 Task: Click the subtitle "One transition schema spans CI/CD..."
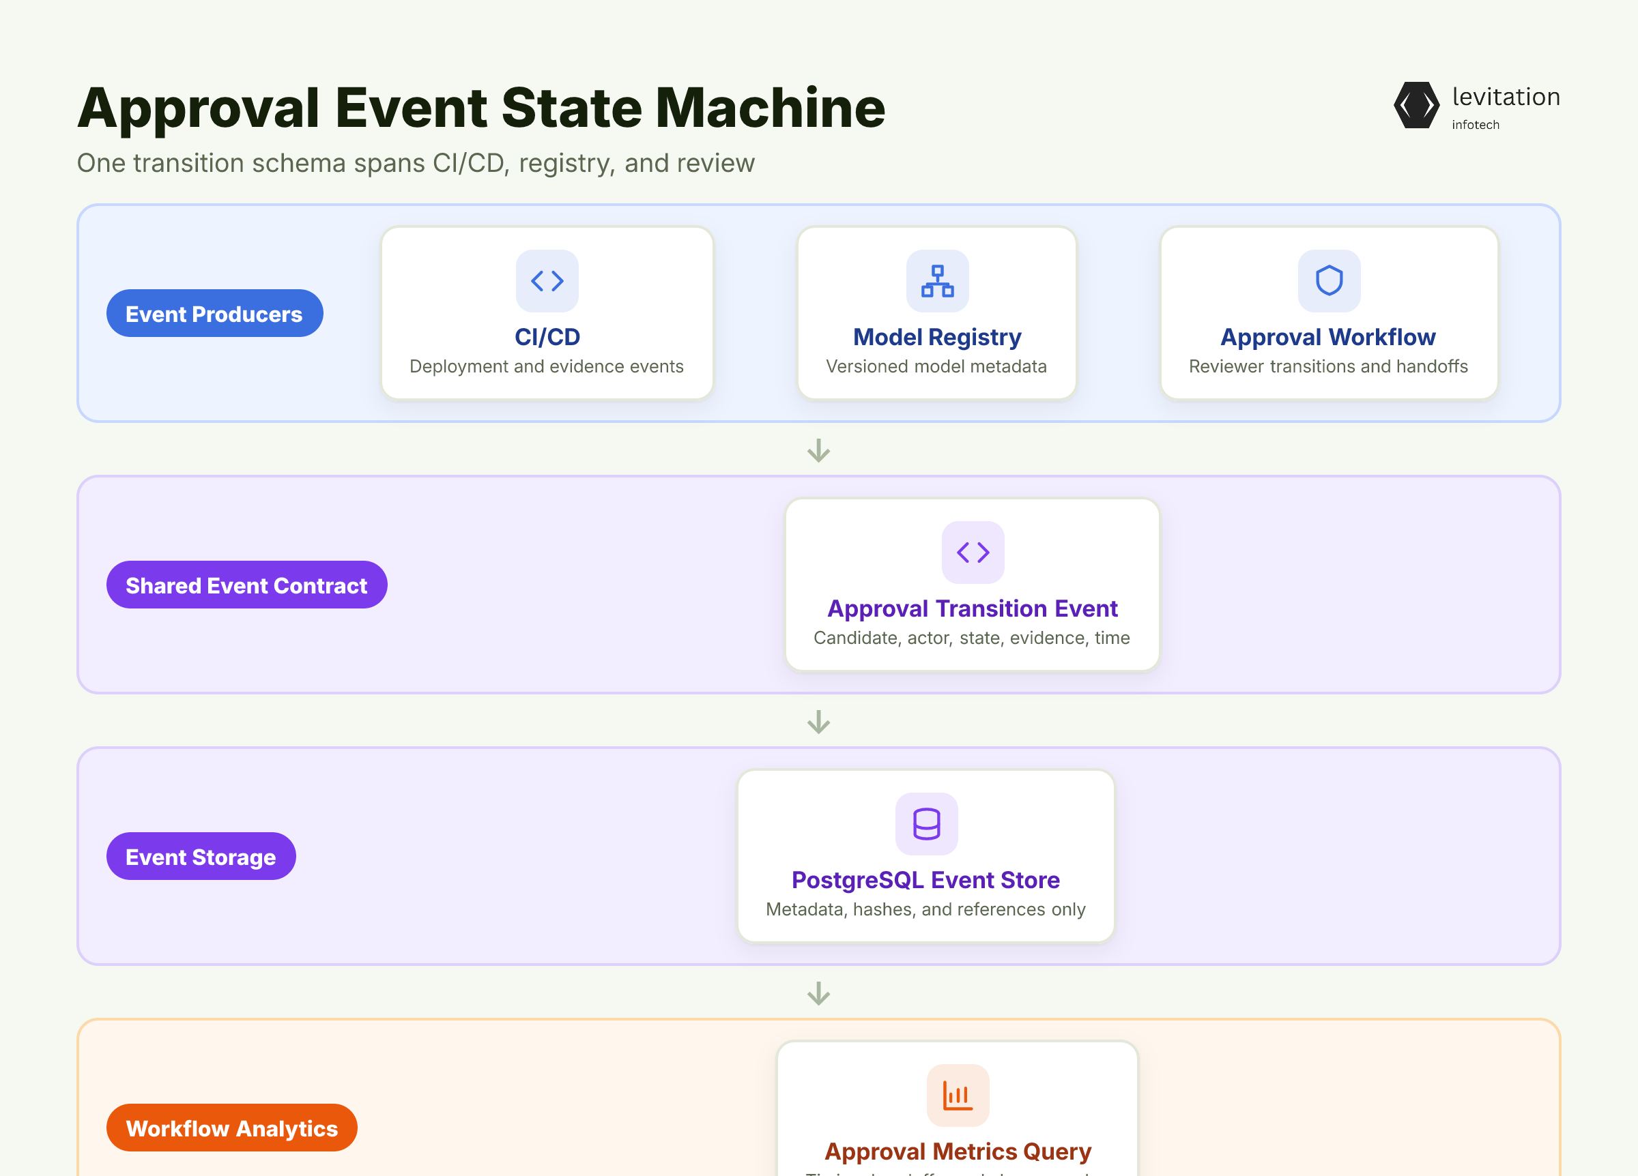[416, 164]
